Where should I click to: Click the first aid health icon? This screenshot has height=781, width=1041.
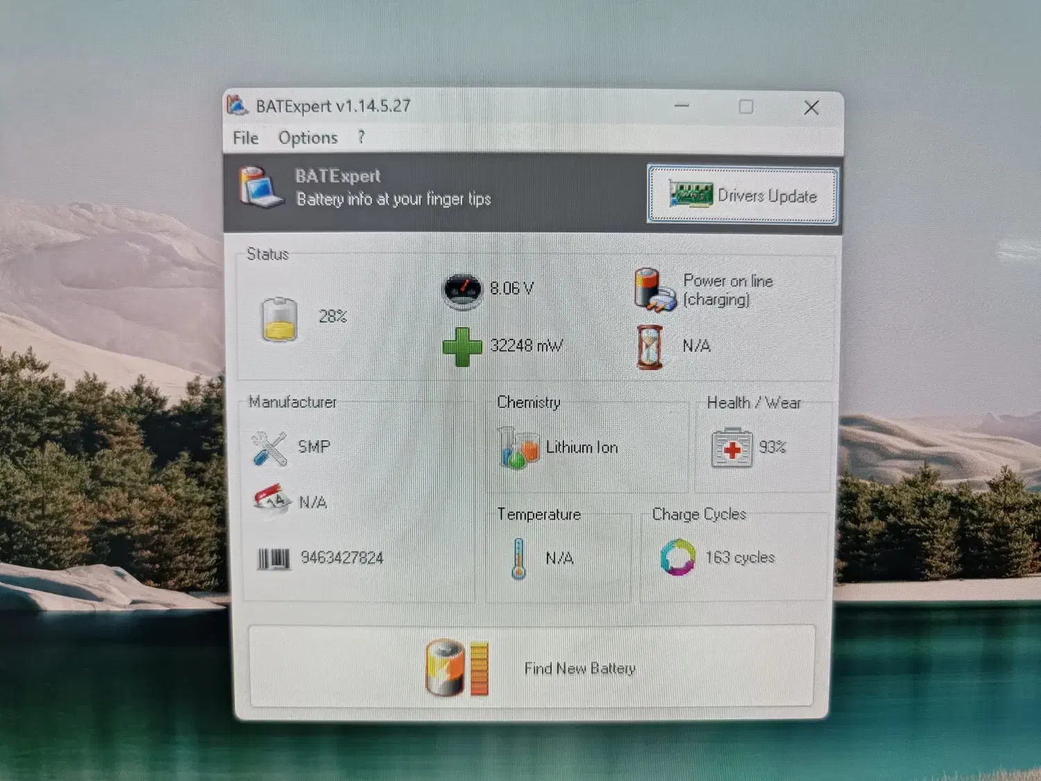[x=732, y=448]
